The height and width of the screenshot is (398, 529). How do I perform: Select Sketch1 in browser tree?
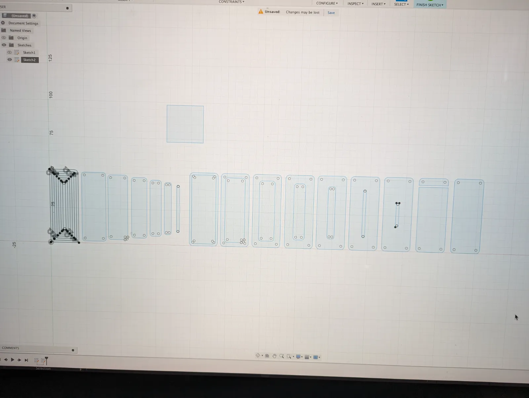pos(29,53)
